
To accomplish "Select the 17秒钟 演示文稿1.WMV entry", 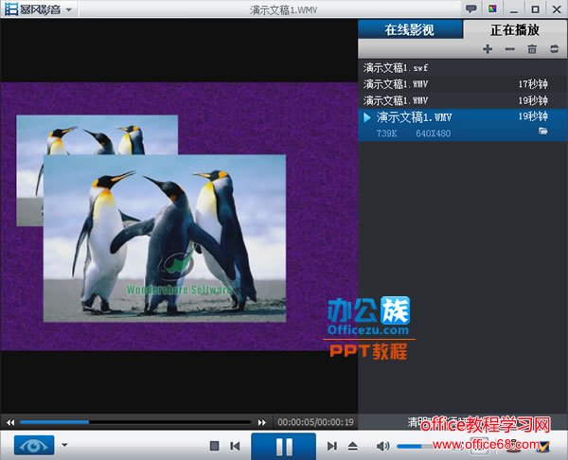I will tap(463, 84).
